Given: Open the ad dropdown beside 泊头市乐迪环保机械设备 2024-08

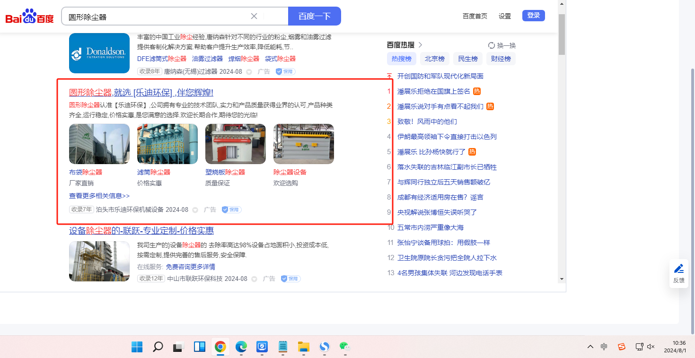Looking at the screenshot, I should [195, 210].
